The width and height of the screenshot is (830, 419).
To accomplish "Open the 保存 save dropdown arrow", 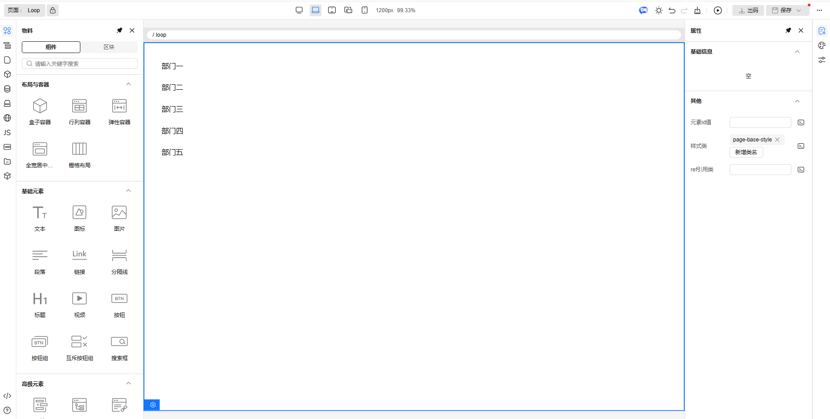I will pyautogui.click(x=799, y=10).
